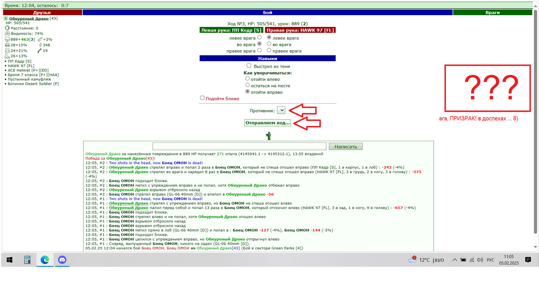Click 'Бой в секторе Green Parks [4]' text

point(272,248)
